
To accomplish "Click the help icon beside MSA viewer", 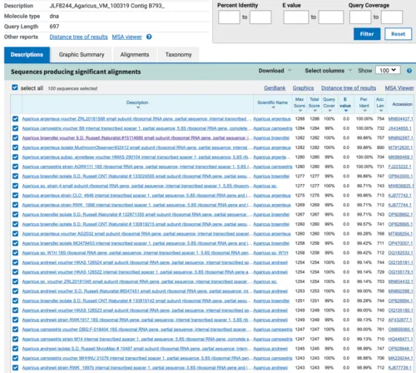I will [x=149, y=37].
